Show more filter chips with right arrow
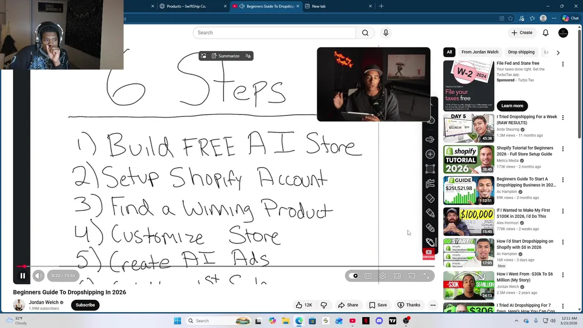583x328 pixels. click(x=558, y=52)
